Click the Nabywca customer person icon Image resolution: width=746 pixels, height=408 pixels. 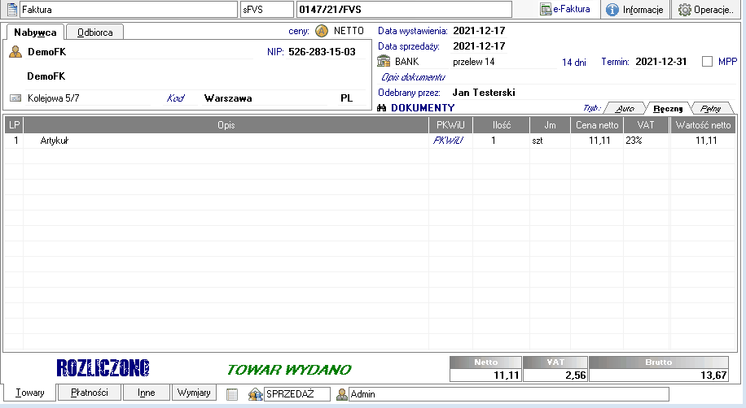(x=15, y=52)
